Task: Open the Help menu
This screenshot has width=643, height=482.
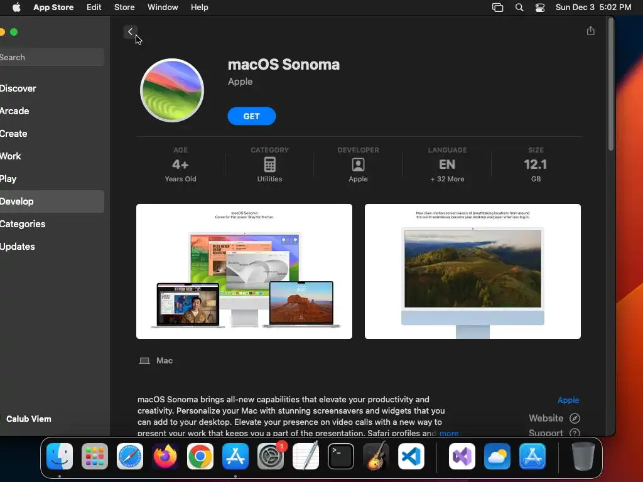Action: coord(199,8)
